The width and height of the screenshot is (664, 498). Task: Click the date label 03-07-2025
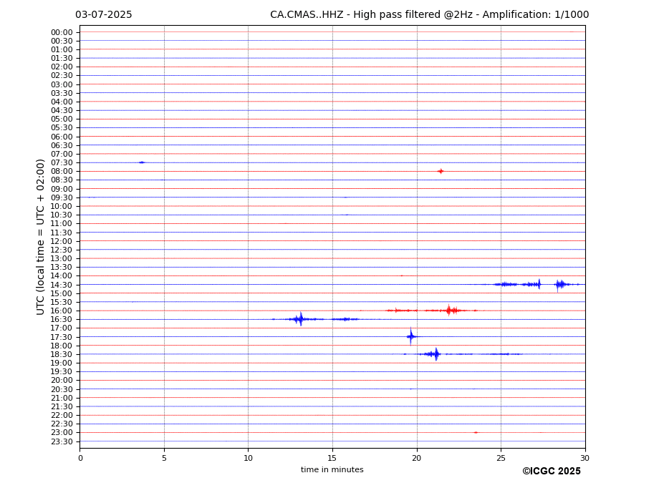coord(104,15)
